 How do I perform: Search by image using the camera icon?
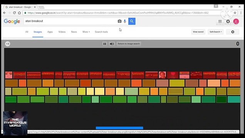click(119, 21)
